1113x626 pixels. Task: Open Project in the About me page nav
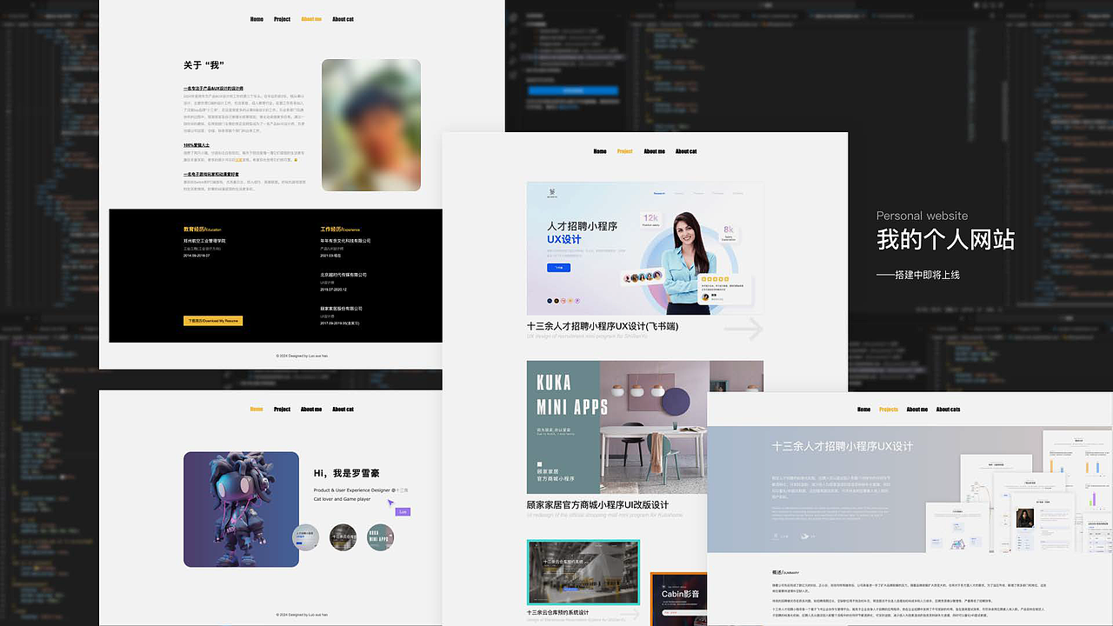(282, 19)
